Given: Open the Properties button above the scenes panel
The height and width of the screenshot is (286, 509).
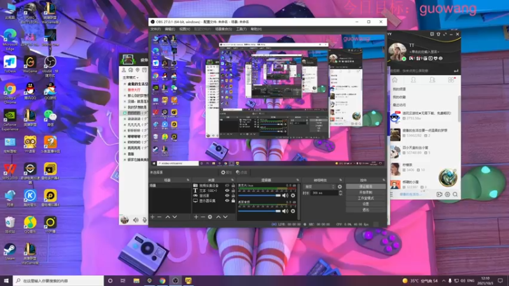Looking at the screenshot, I should 227,172.
